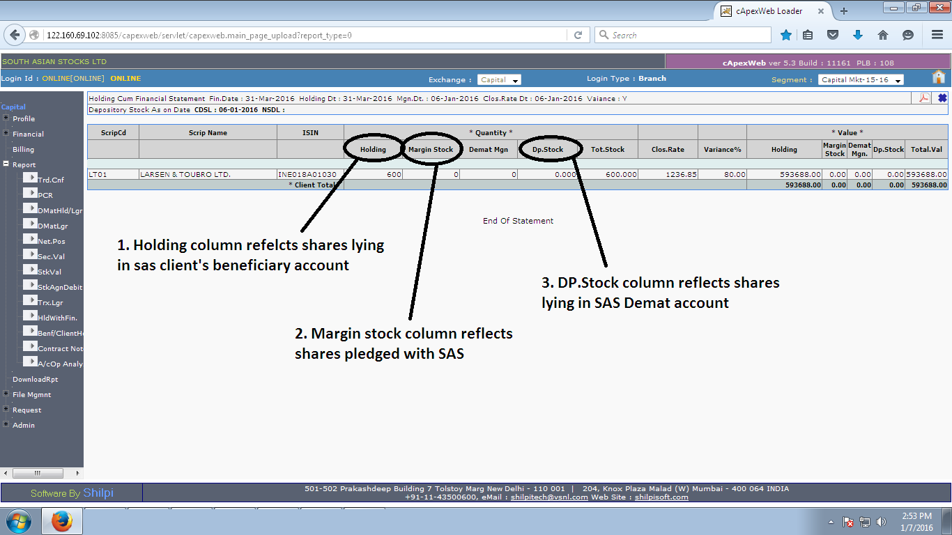Viewport: 952px width, 535px height.
Task: Open the StkAgnDebit report
Action: (x=60, y=287)
